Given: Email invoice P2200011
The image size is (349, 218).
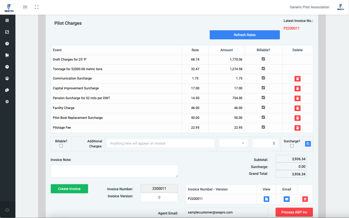Looking at the screenshot, I should (x=286, y=199).
